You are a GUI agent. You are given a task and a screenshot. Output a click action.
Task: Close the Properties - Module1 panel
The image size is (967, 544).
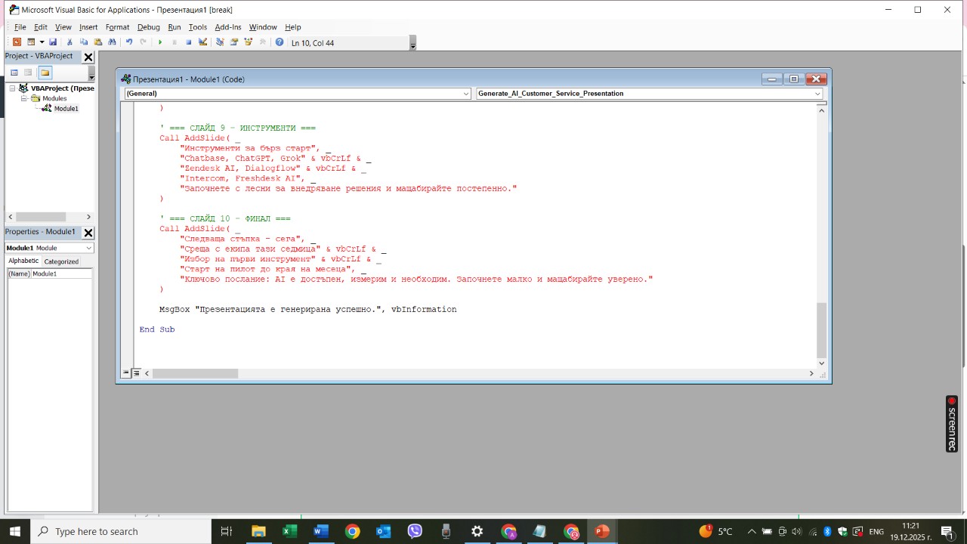pyautogui.click(x=88, y=233)
